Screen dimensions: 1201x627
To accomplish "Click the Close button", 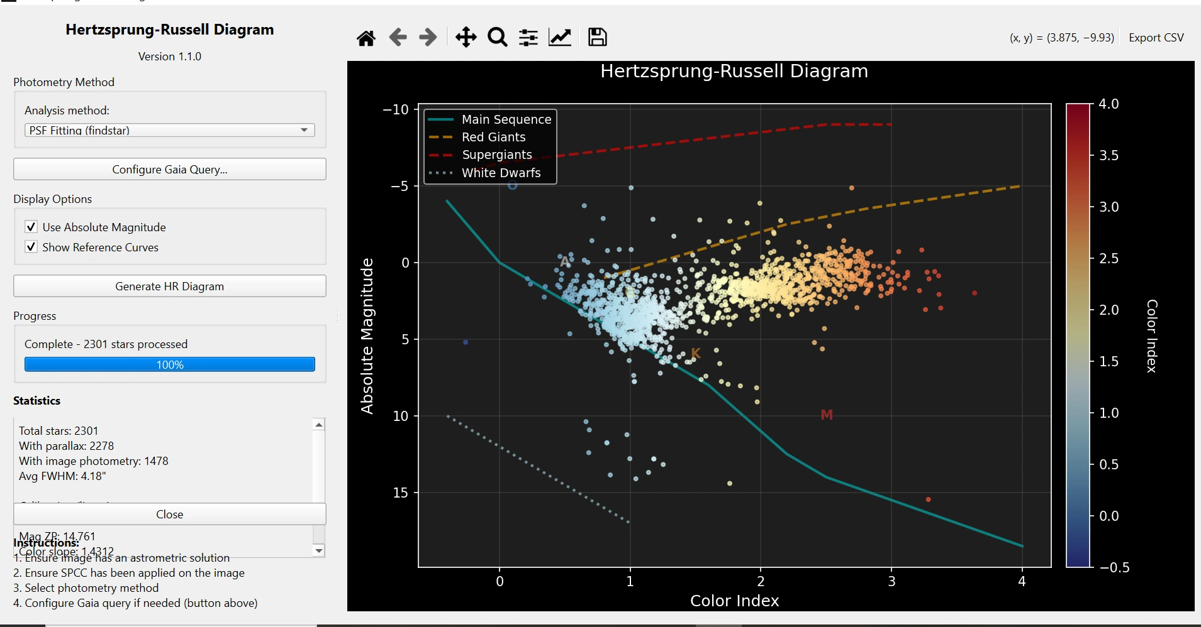I will (x=169, y=514).
